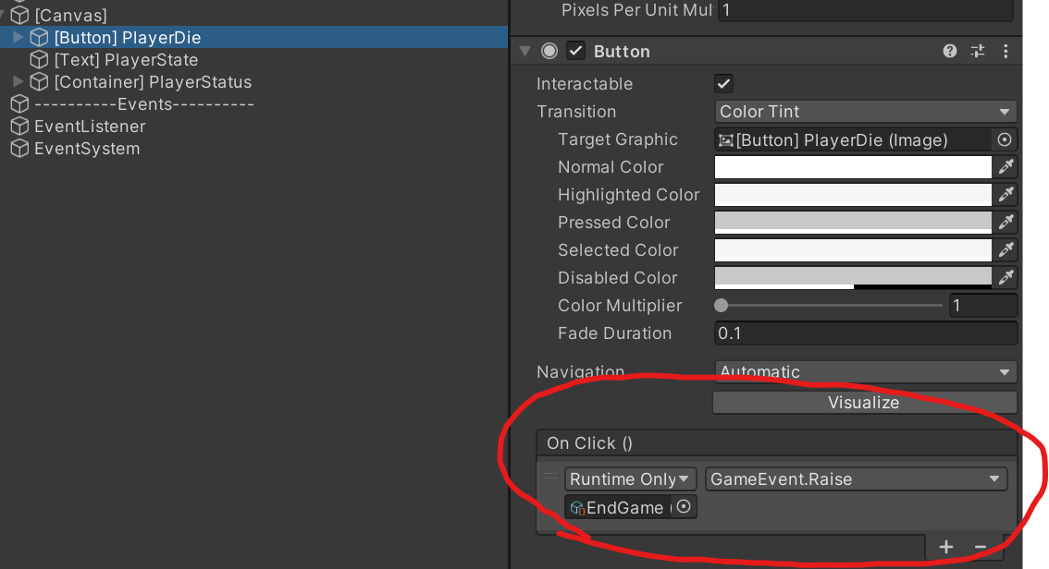Grab the On Click entry reorder handle
Image resolution: width=1049 pixels, height=569 pixels.
click(550, 477)
